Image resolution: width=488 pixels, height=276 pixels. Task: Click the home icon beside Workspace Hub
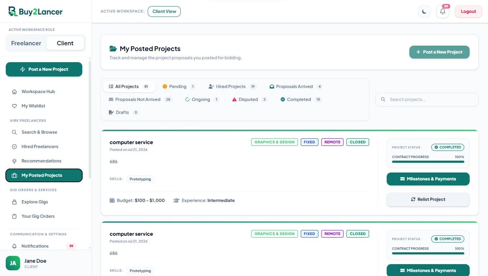tap(14, 92)
